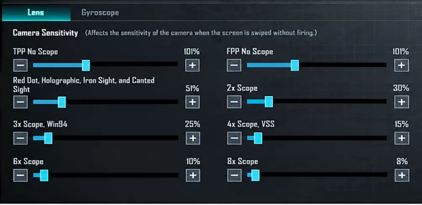Tap minus button for FPP No Scope
Viewport: 422px width, 205px height.
point(234,65)
